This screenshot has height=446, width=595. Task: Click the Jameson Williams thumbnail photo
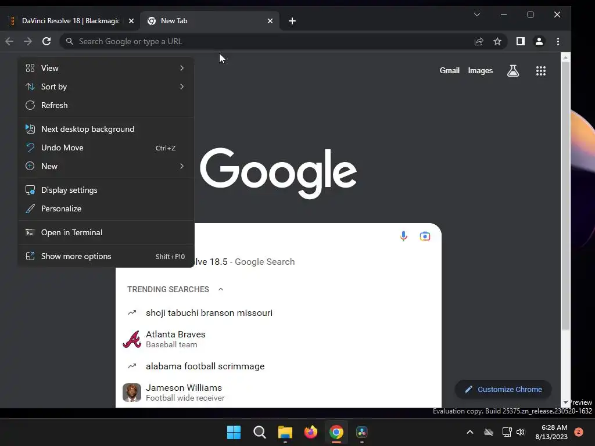[132, 393]
